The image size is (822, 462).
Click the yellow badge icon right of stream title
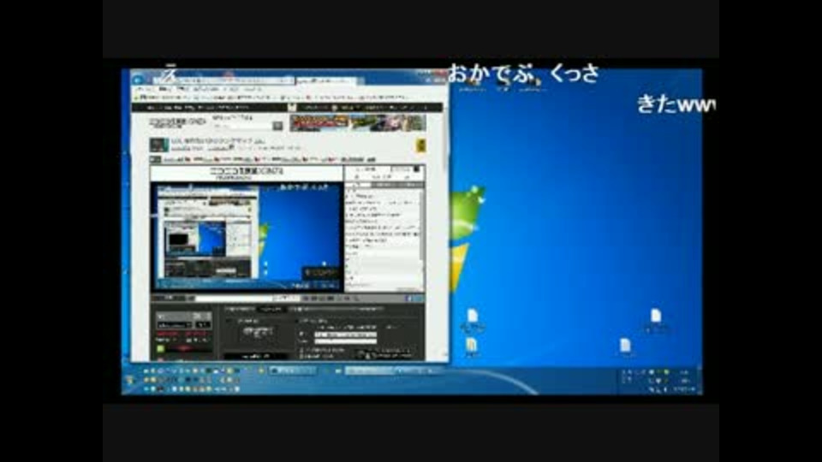(420, 145)
